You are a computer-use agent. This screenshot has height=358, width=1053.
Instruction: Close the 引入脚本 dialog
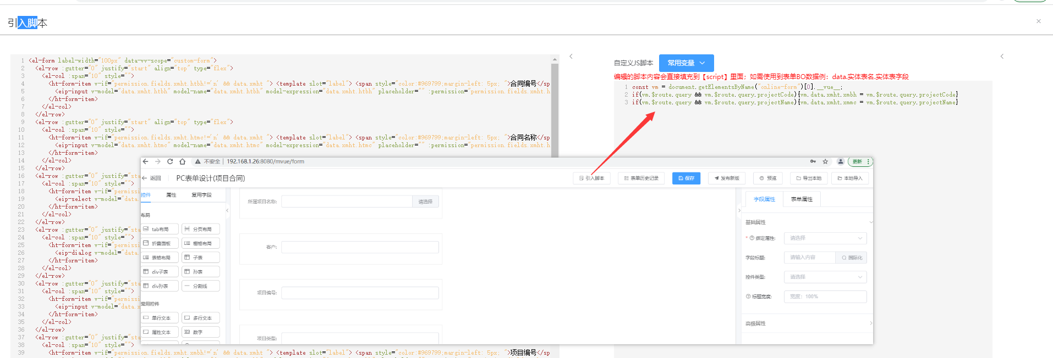(x=1038, y=21)
